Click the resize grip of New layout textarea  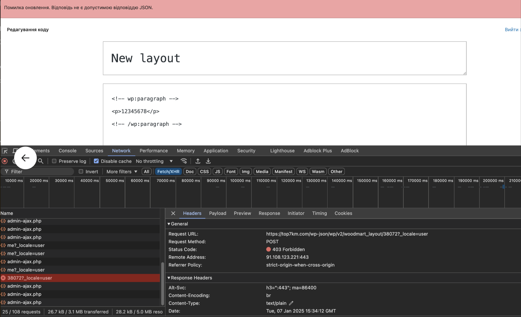click(x=464, y=73)
